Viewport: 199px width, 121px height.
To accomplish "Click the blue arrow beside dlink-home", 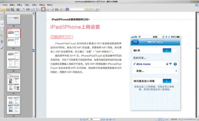I will click(175, 64).
